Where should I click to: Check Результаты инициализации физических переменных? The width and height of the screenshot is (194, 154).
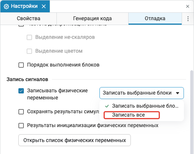click(x=21, y=126)
